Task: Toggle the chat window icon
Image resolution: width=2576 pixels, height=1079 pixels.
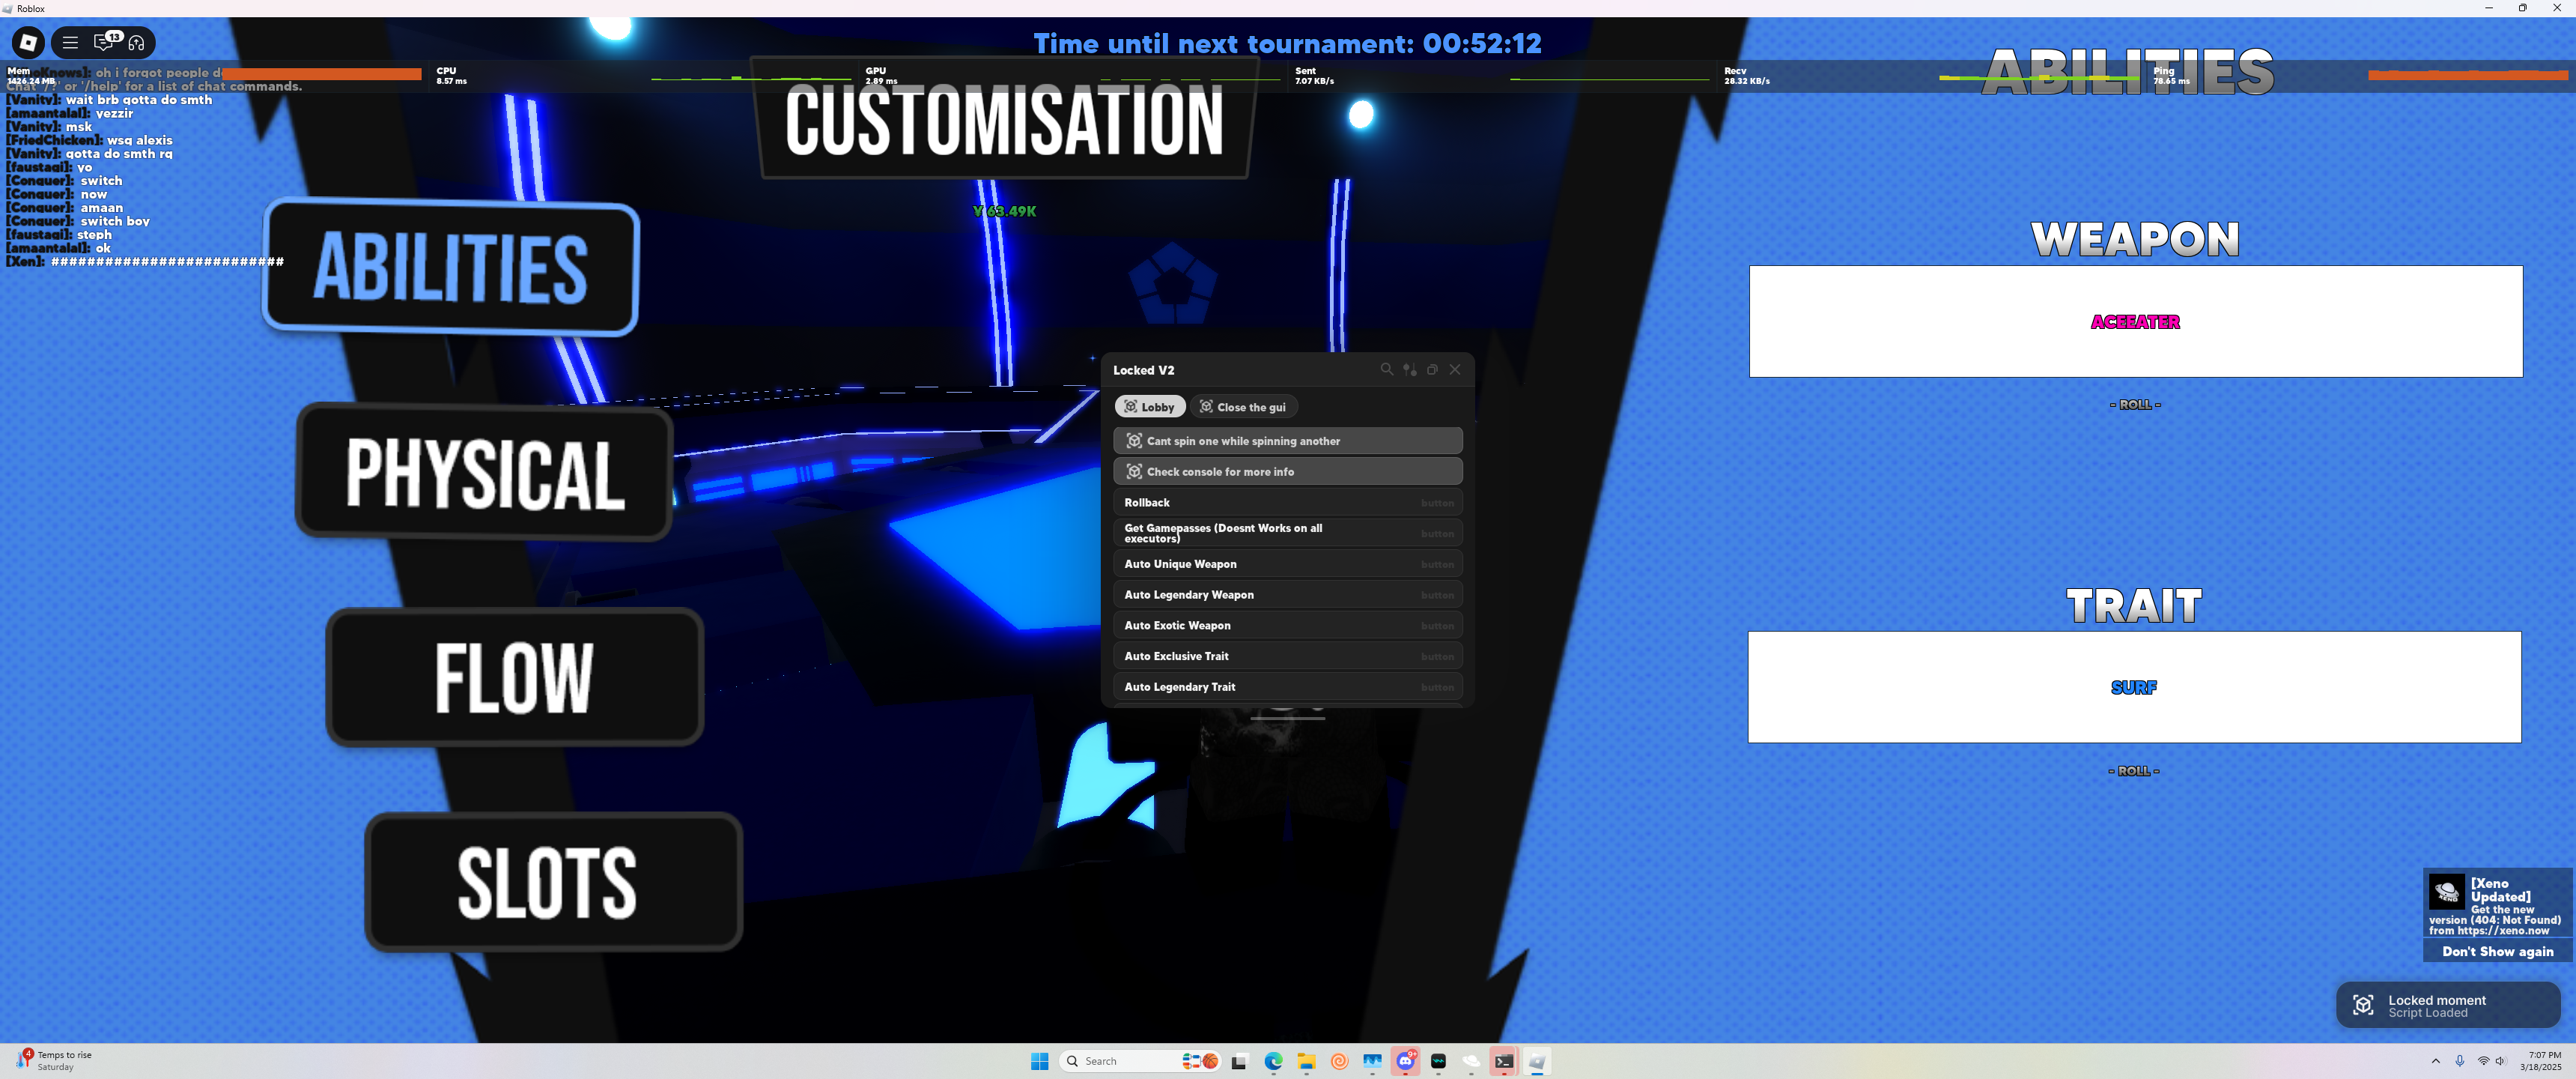Action: click(x=103, y=42)
